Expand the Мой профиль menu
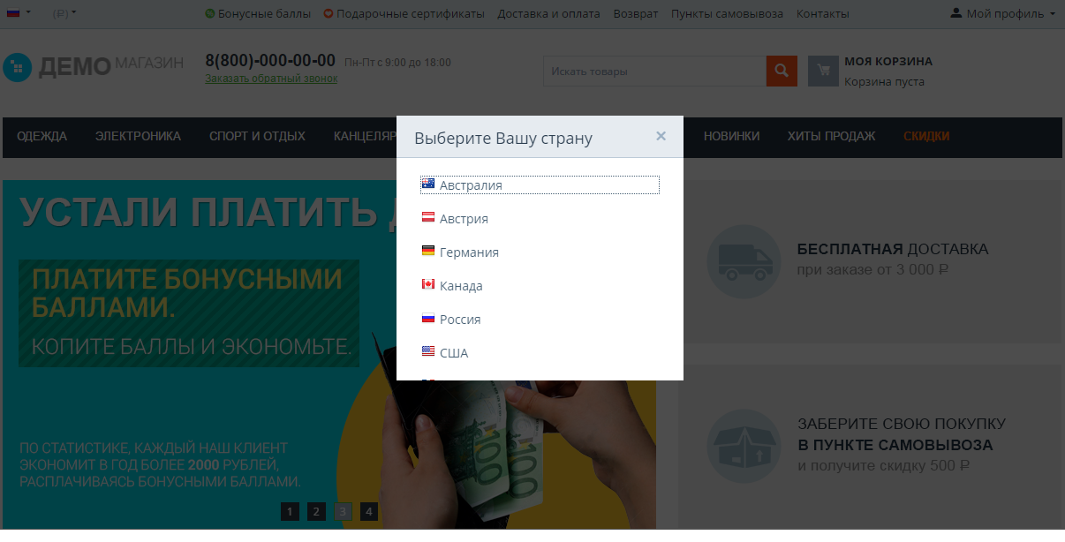 (x=1003, y=13)
